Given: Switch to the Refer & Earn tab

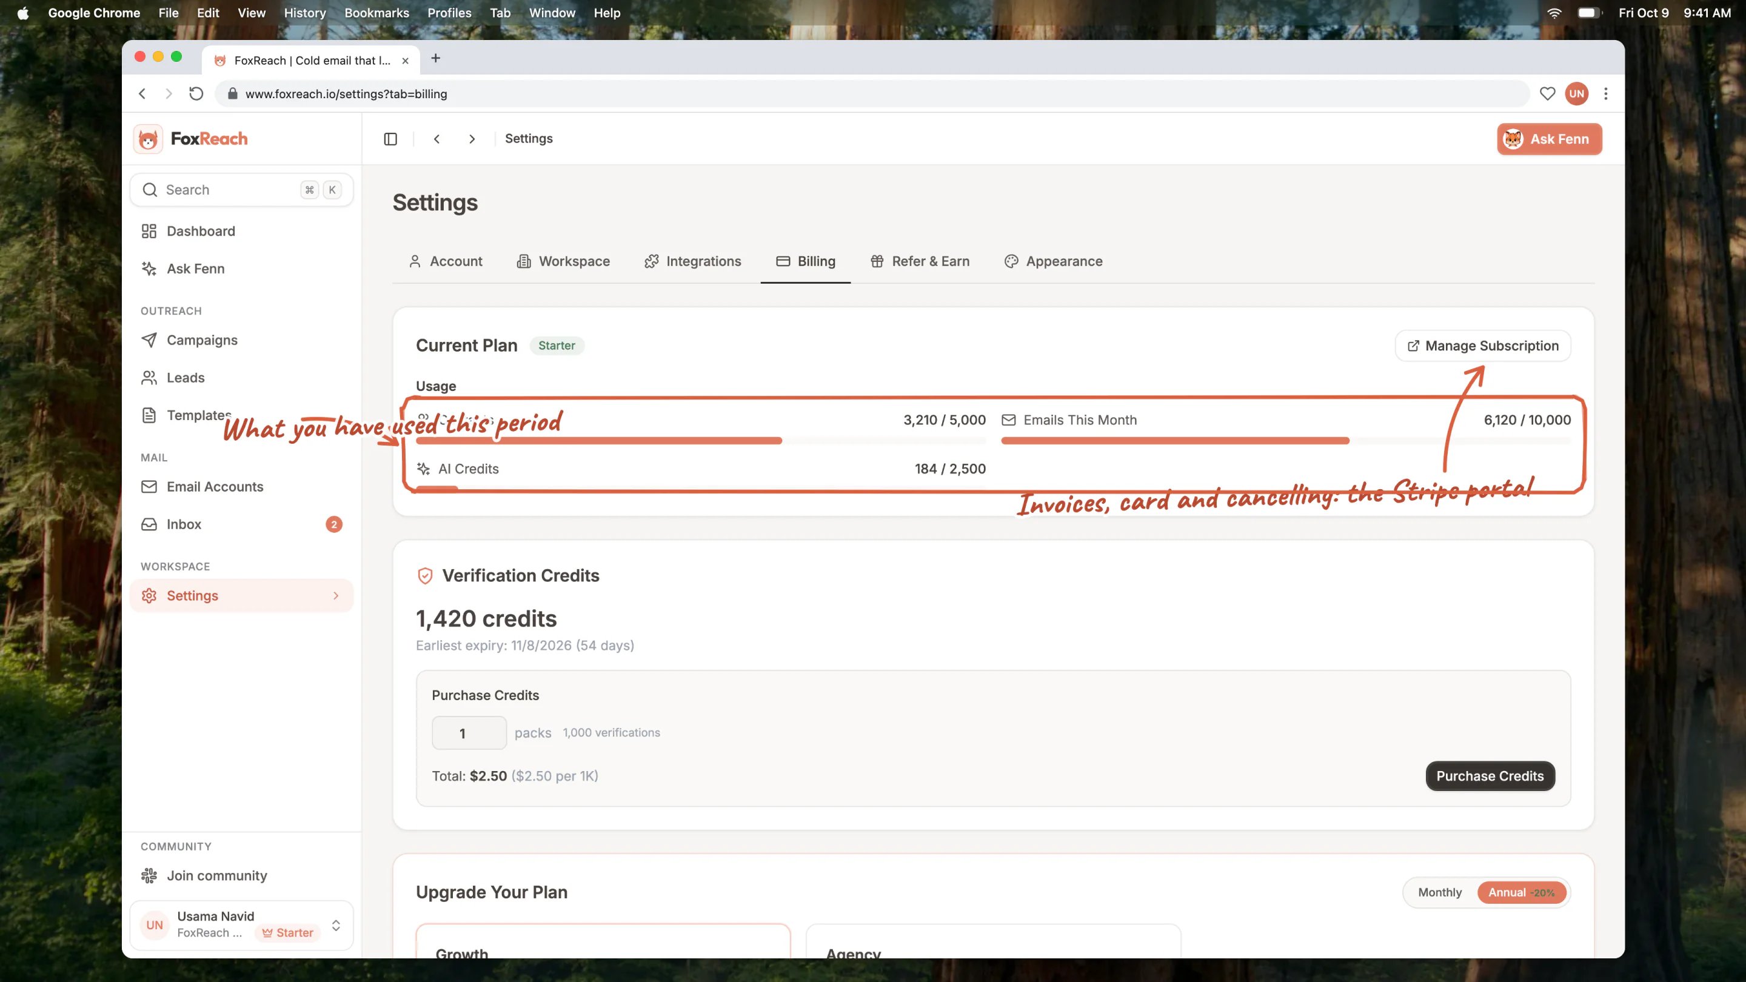Looking at the screenshot, I should (920, 262).
